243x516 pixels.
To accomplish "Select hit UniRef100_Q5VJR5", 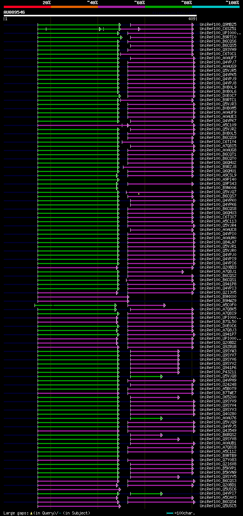I will point(218,70).
